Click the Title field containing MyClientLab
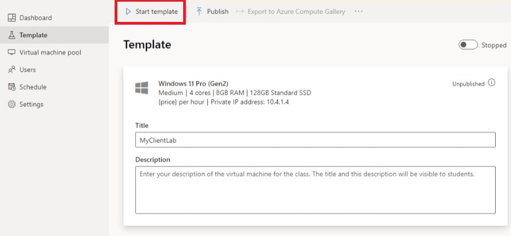511x236 pixels. coord(315,140)
